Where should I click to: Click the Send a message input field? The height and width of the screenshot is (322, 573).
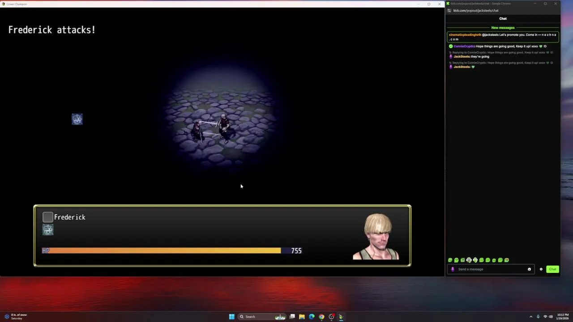point(492,269)
